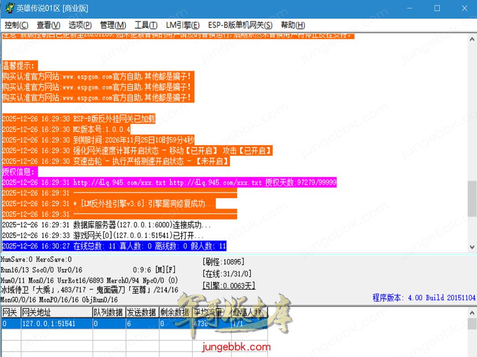Open the 控制(C) menu
This screenshot has width=477, height=357.
point(16,25)
